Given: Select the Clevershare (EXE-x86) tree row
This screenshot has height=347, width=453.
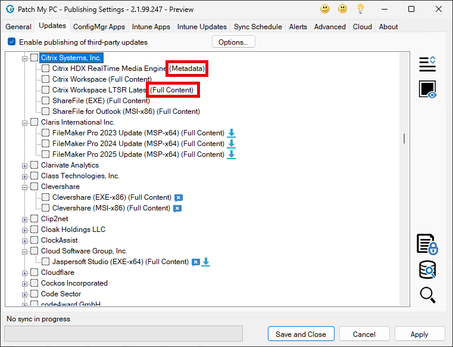Looking at the screenshot, I should pos(111,197).
